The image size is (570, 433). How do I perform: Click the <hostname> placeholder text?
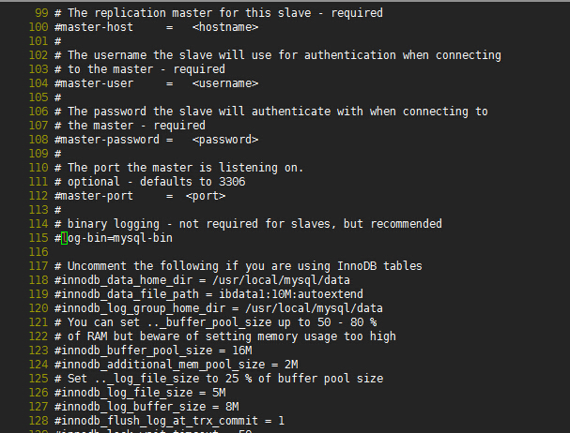pos(225,27)
